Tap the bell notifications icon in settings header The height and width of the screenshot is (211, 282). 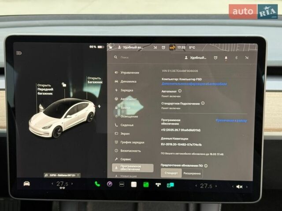(226, 58)
